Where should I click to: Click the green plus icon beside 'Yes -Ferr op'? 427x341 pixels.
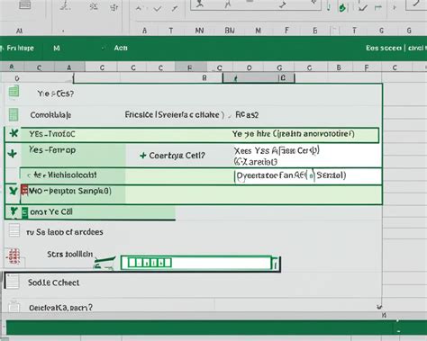(x=13, y=154)
